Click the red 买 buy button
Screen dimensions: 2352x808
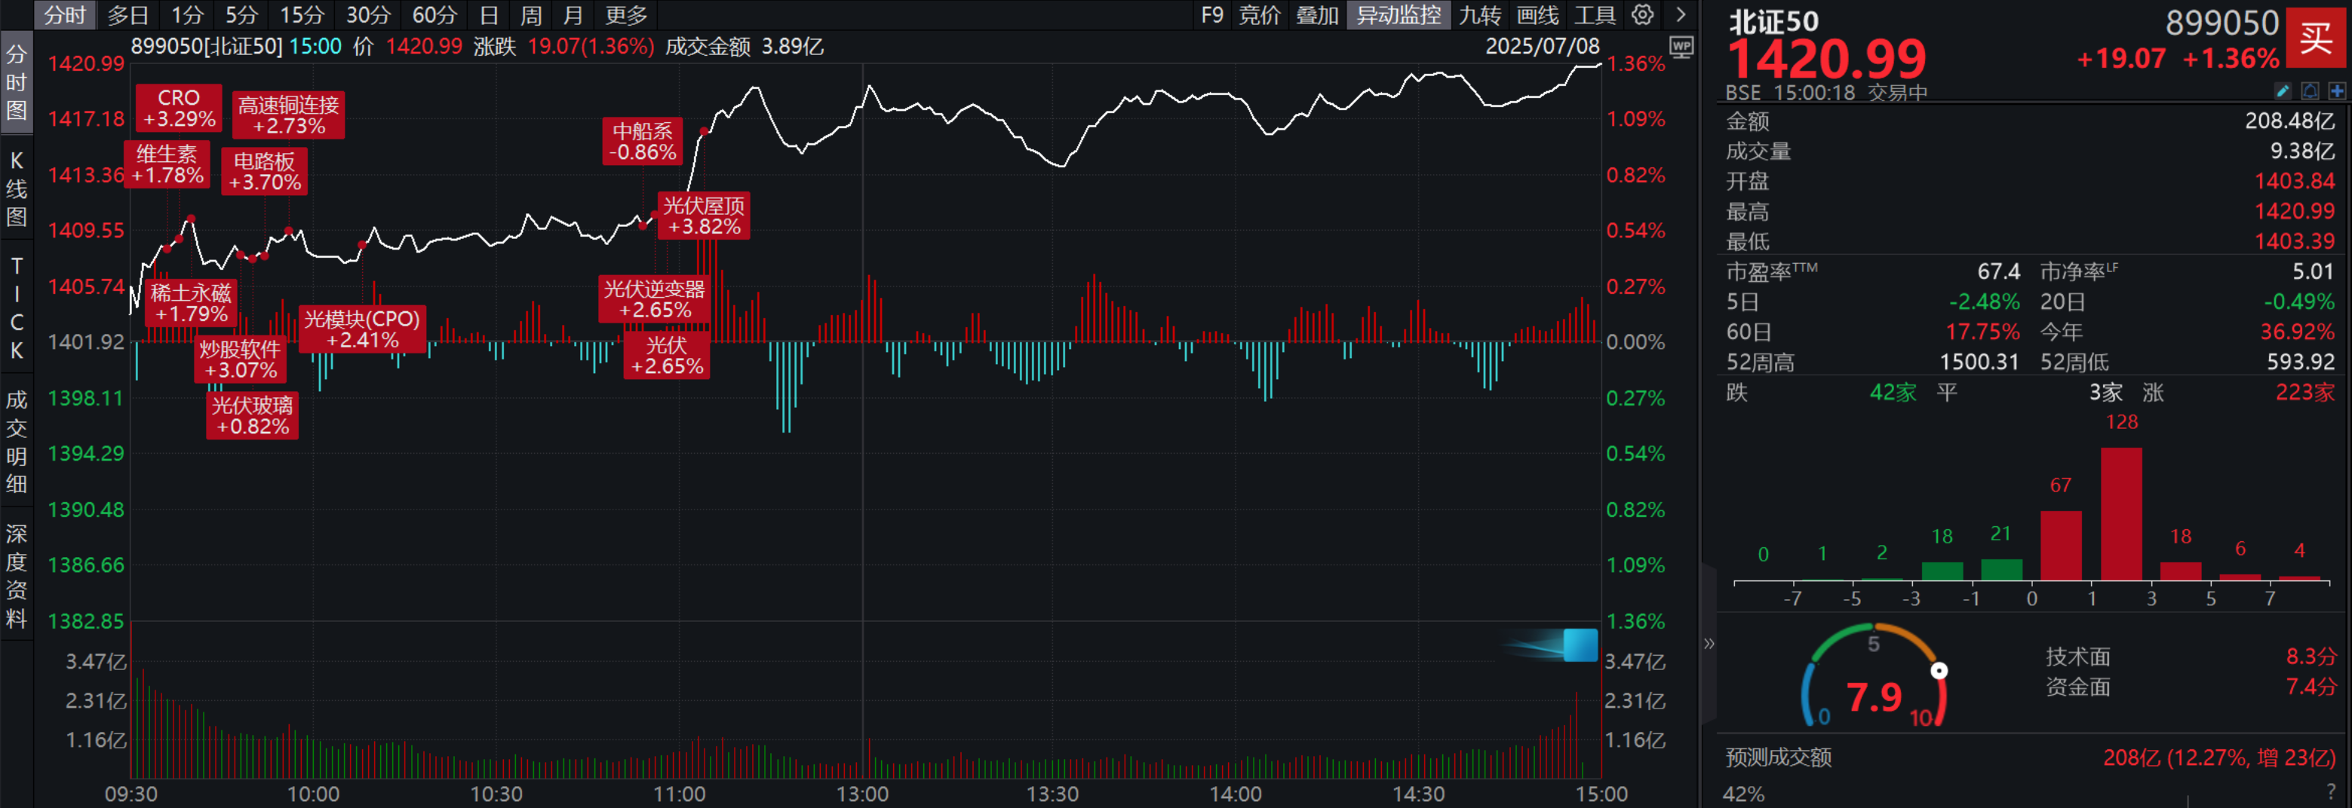pos(2316,38)
